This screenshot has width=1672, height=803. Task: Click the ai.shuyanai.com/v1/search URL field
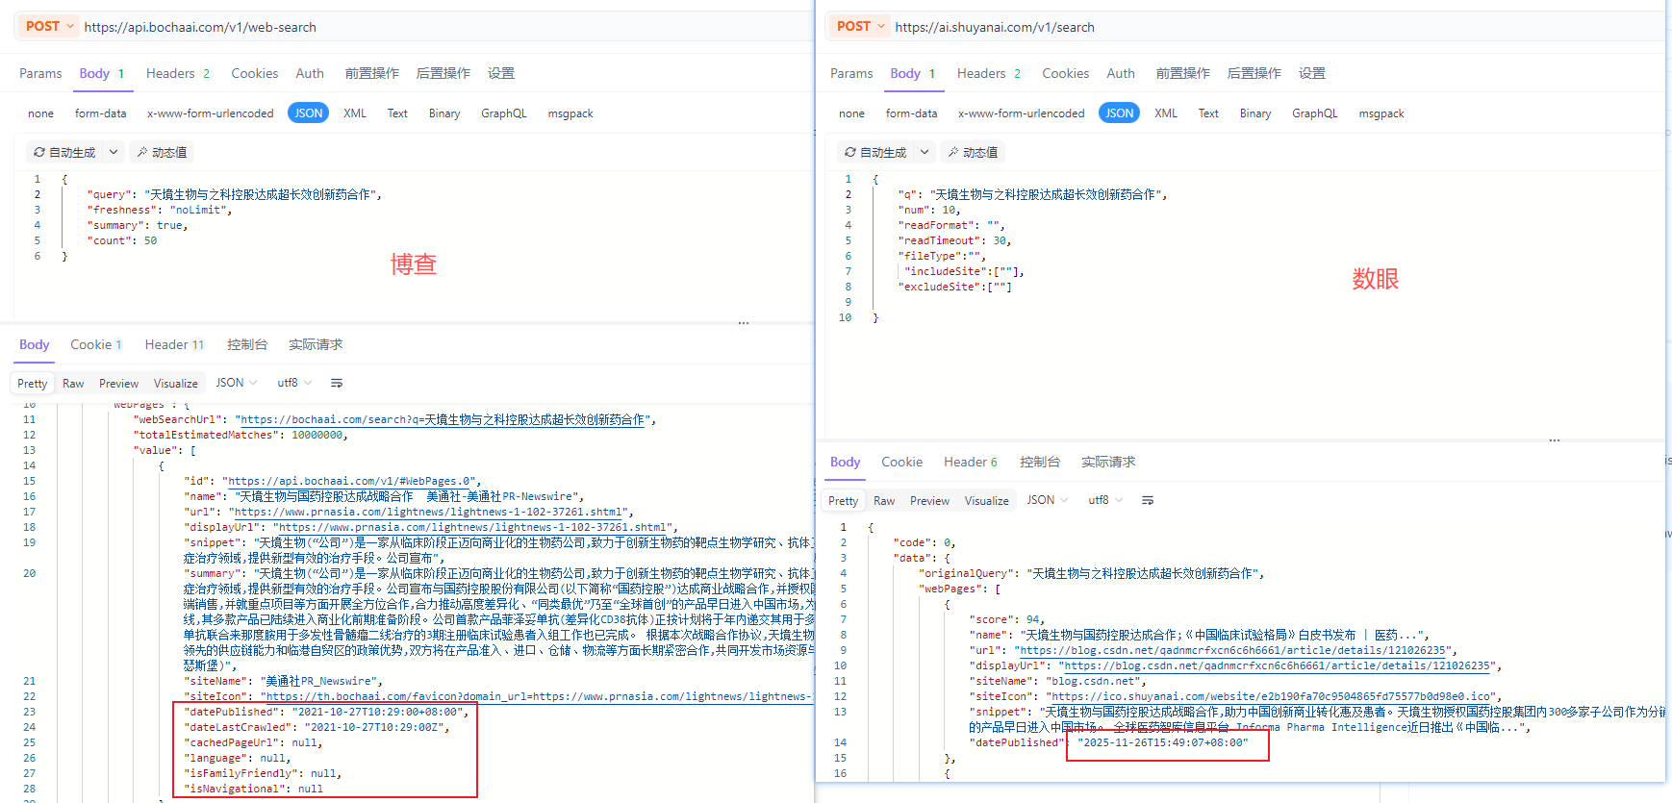coord(995,27)
